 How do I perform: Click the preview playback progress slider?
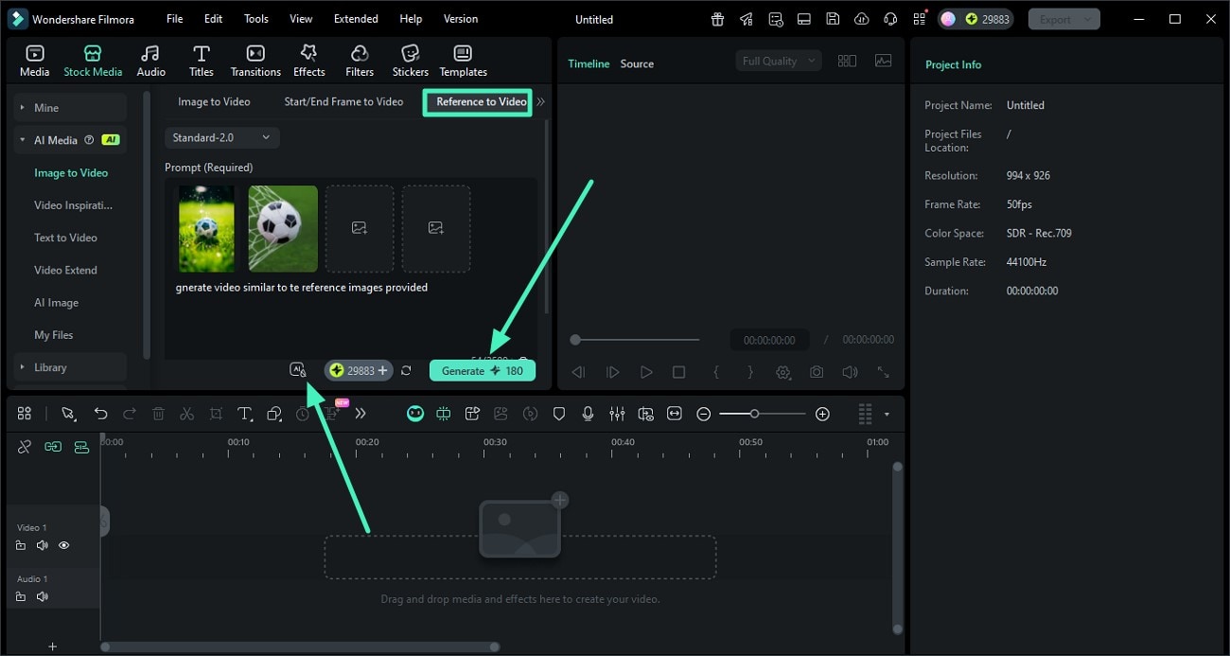click(636, 339)
